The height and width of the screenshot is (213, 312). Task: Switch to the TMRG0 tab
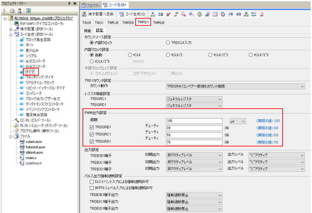[158, 23]
